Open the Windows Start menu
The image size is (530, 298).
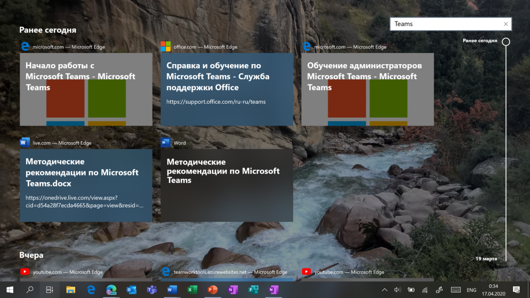click(x=10, y=290)
